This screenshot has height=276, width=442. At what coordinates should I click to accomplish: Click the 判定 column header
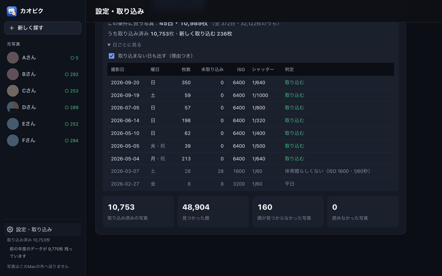click(x=289, y=70)
